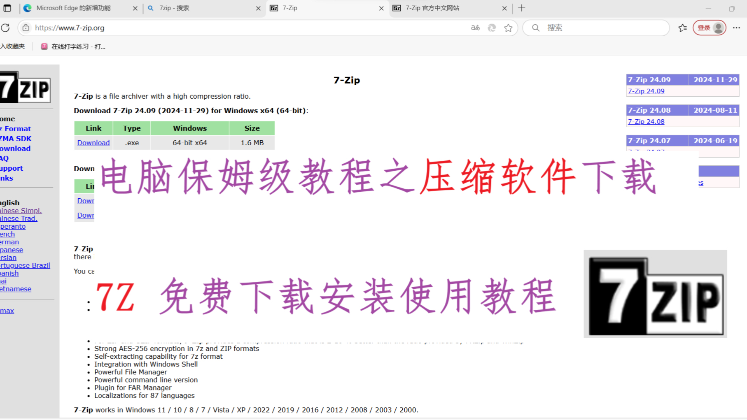Open the 7-Zip 24.09 news link
Viewport: 747px width, 420px height.
click(646, 91)
